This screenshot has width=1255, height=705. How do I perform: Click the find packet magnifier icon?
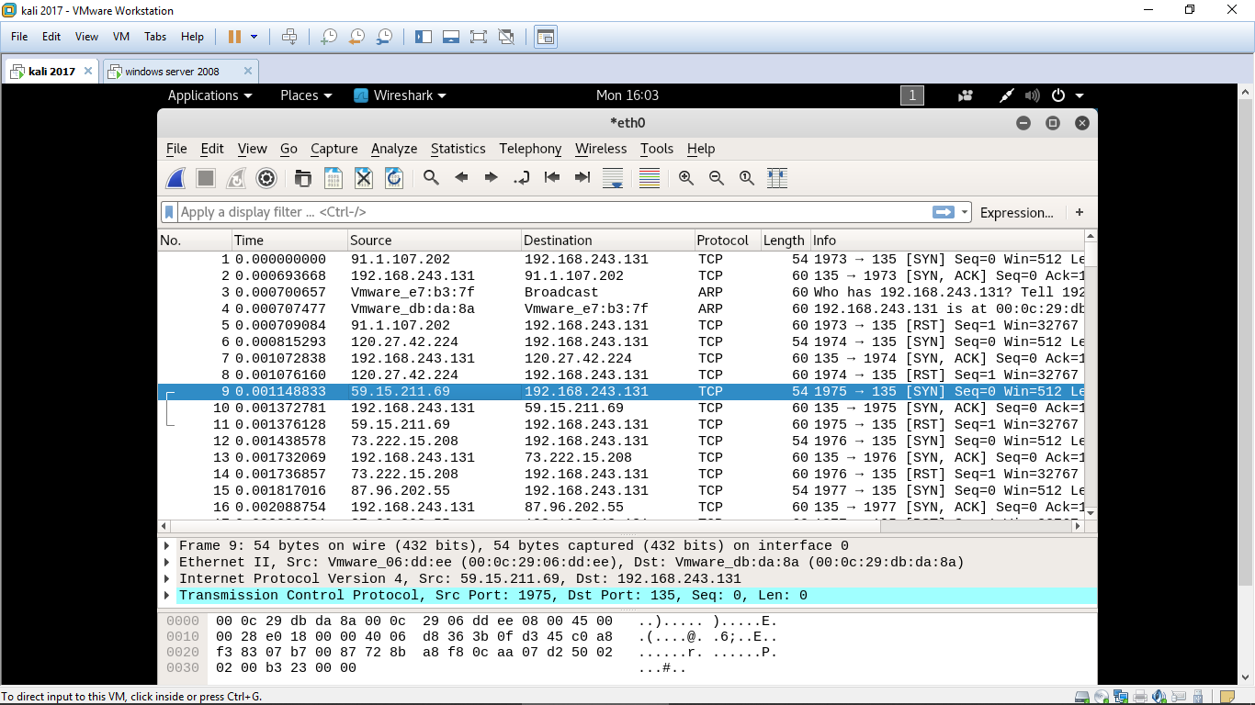tap(431, 178)
